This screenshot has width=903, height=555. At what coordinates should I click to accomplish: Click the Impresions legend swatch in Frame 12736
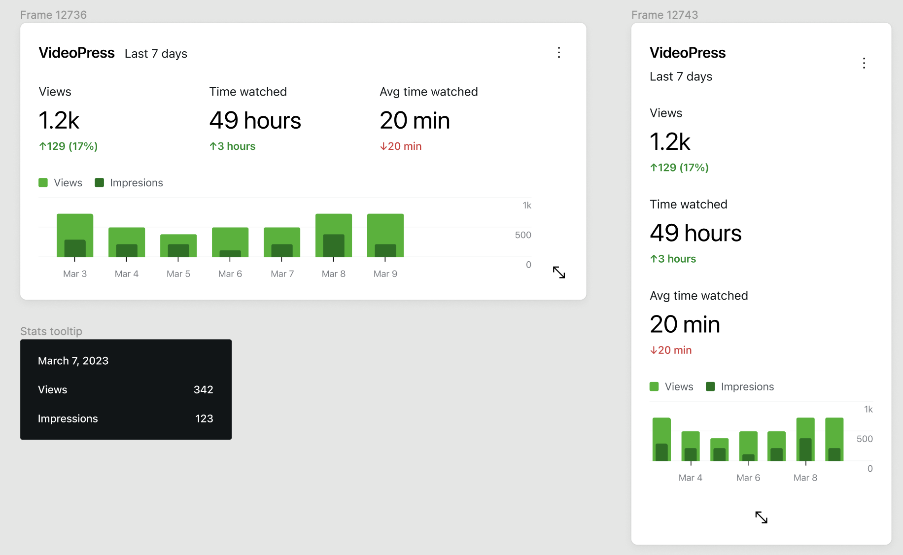(x=100, y=183)
